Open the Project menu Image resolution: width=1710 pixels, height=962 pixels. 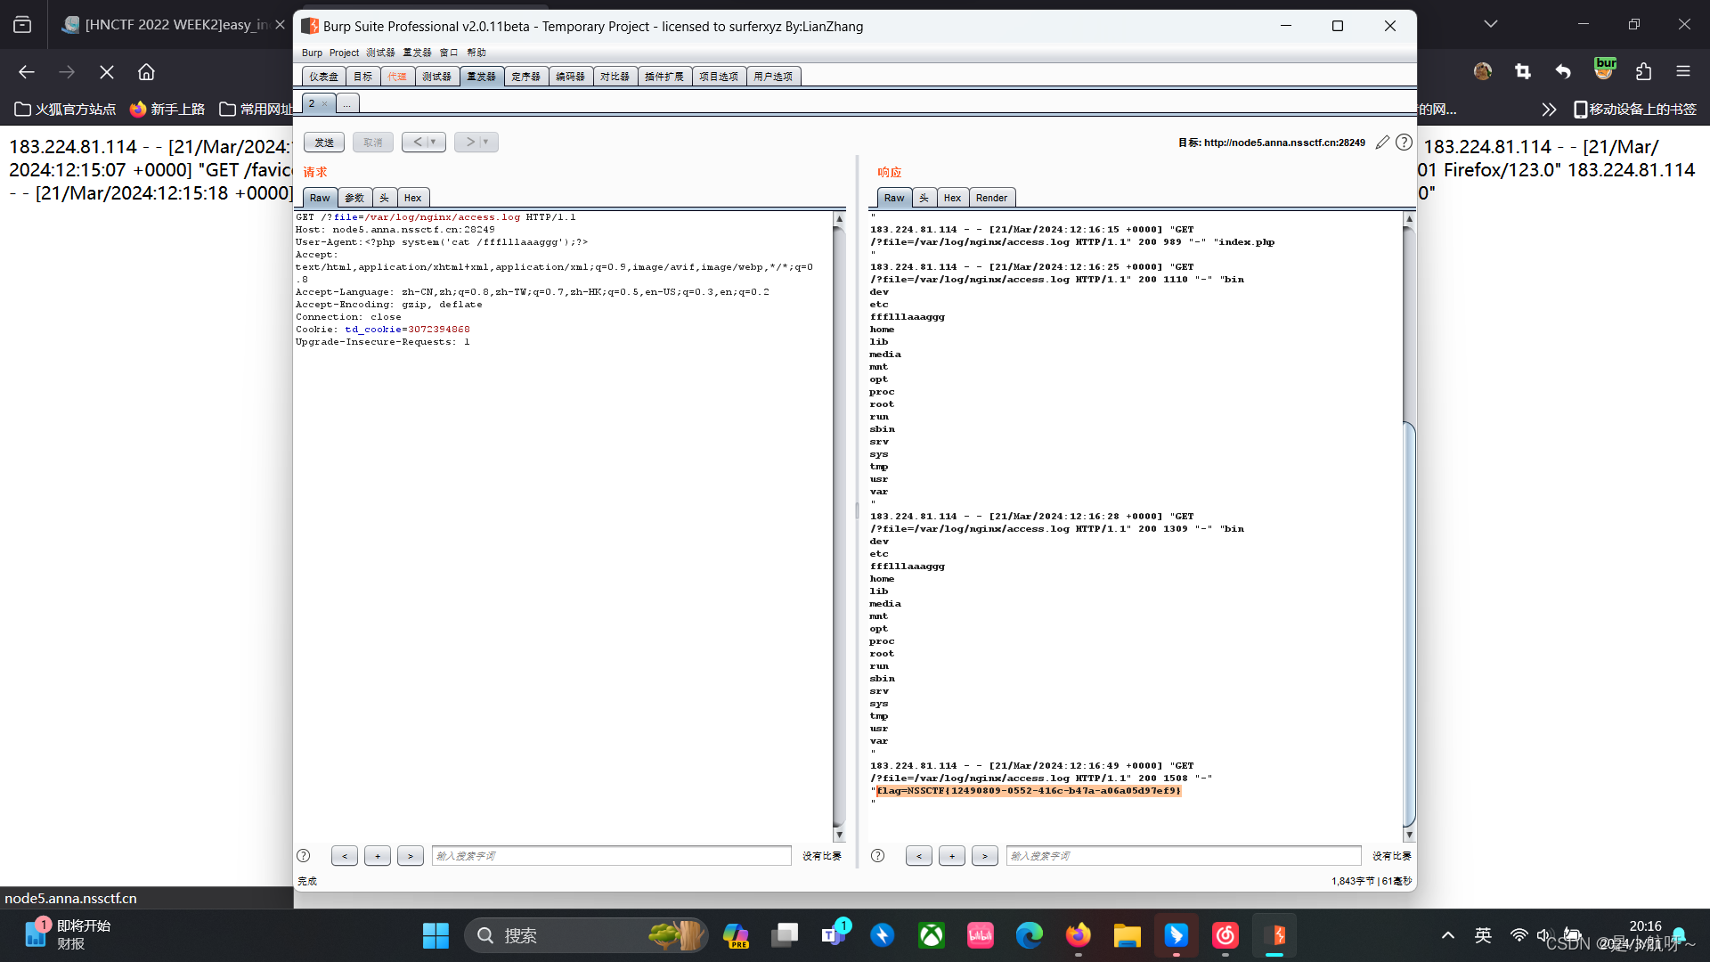[x=344, y=53]
